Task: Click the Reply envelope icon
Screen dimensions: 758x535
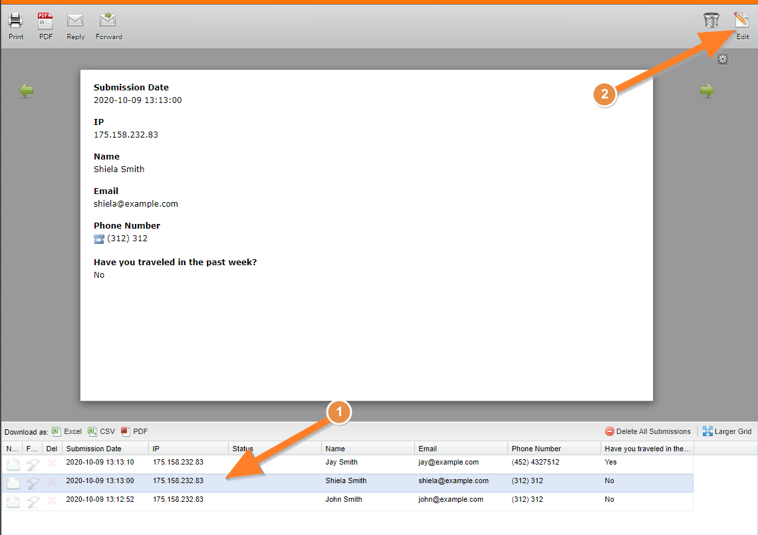Action: click(75, 21)
